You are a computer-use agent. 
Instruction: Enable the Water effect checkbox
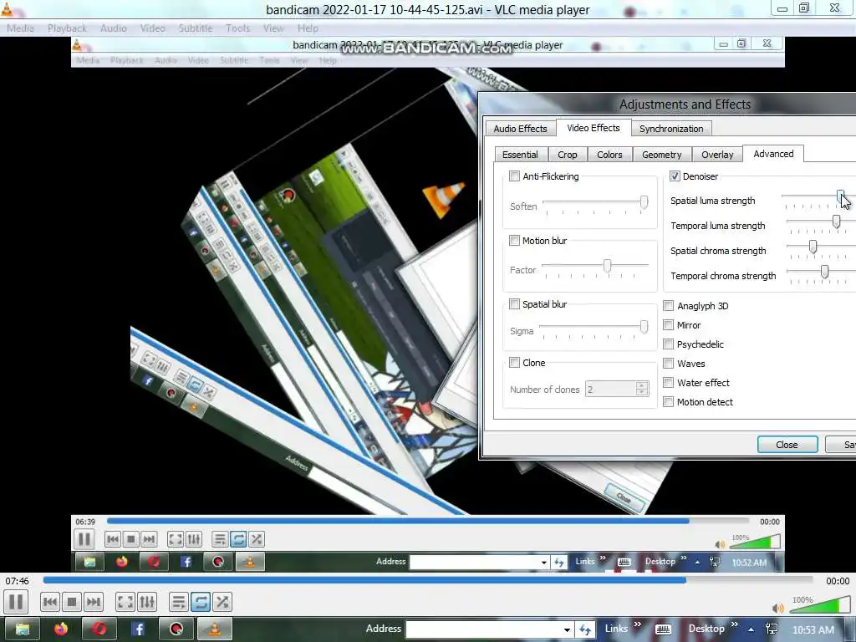click(668, 383)
